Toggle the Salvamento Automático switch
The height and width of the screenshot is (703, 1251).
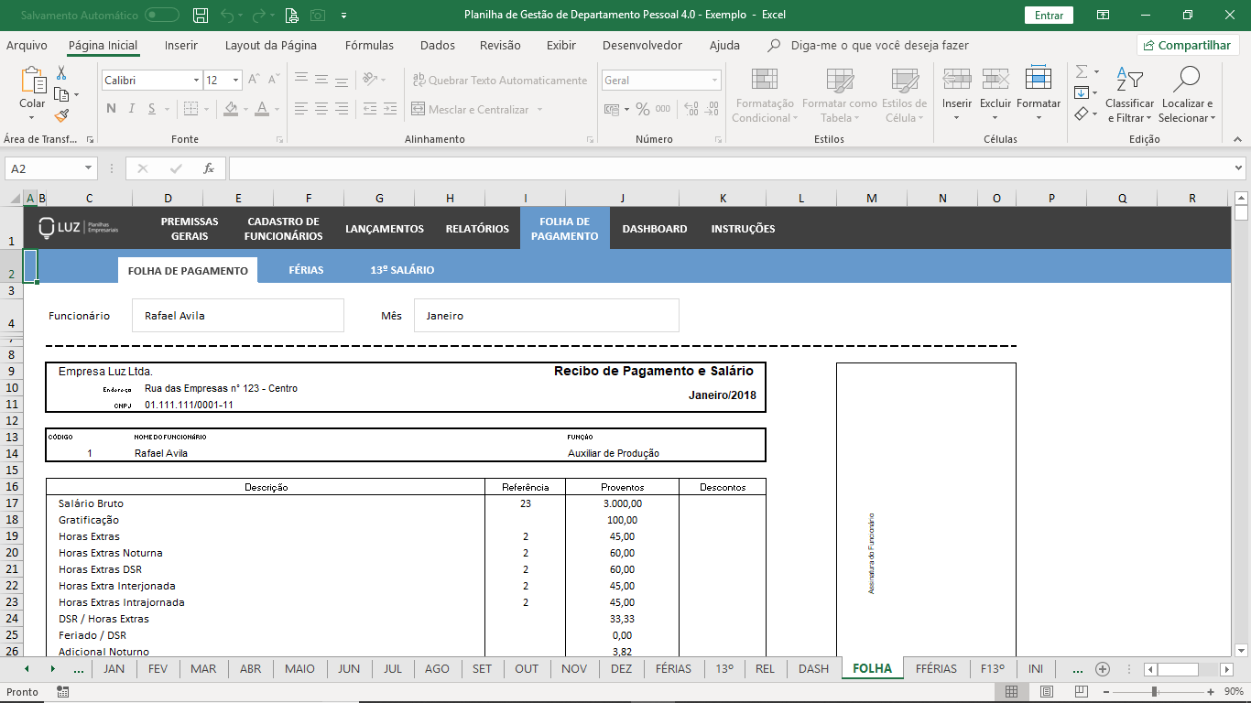pyautogui.click(x=162, y=16)
